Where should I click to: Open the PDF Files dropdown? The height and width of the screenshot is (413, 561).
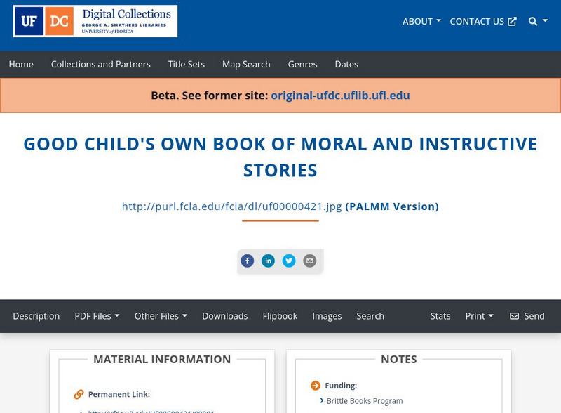[x=97, y=316]
